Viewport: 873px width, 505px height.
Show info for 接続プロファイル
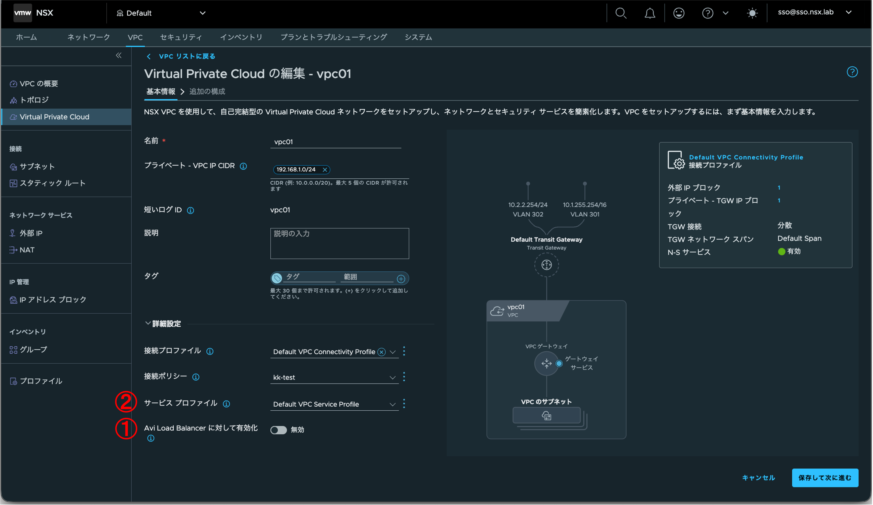pos(210,351)
